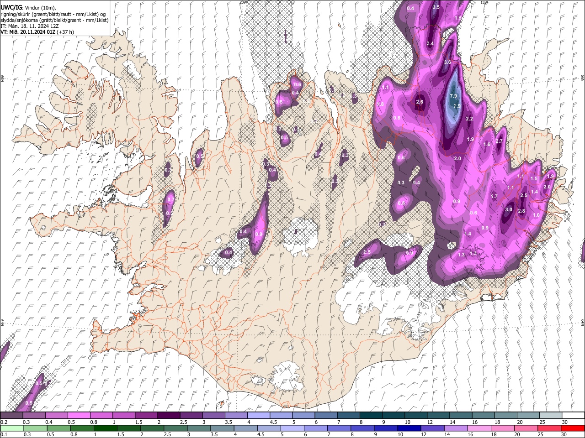The width and height of the screenshot is (585, 438).
Task: Click the '3.5' value at top of map
Action: 436,7
